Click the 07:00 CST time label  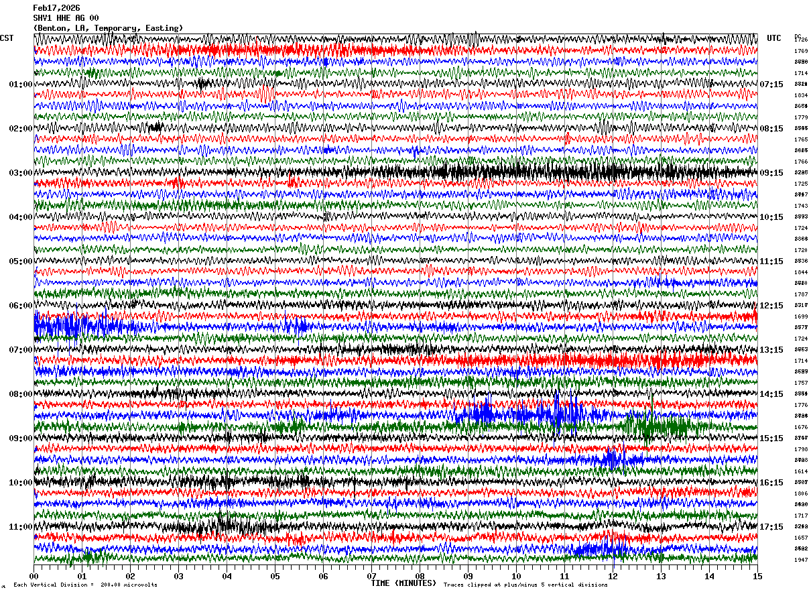click(21, 350)
